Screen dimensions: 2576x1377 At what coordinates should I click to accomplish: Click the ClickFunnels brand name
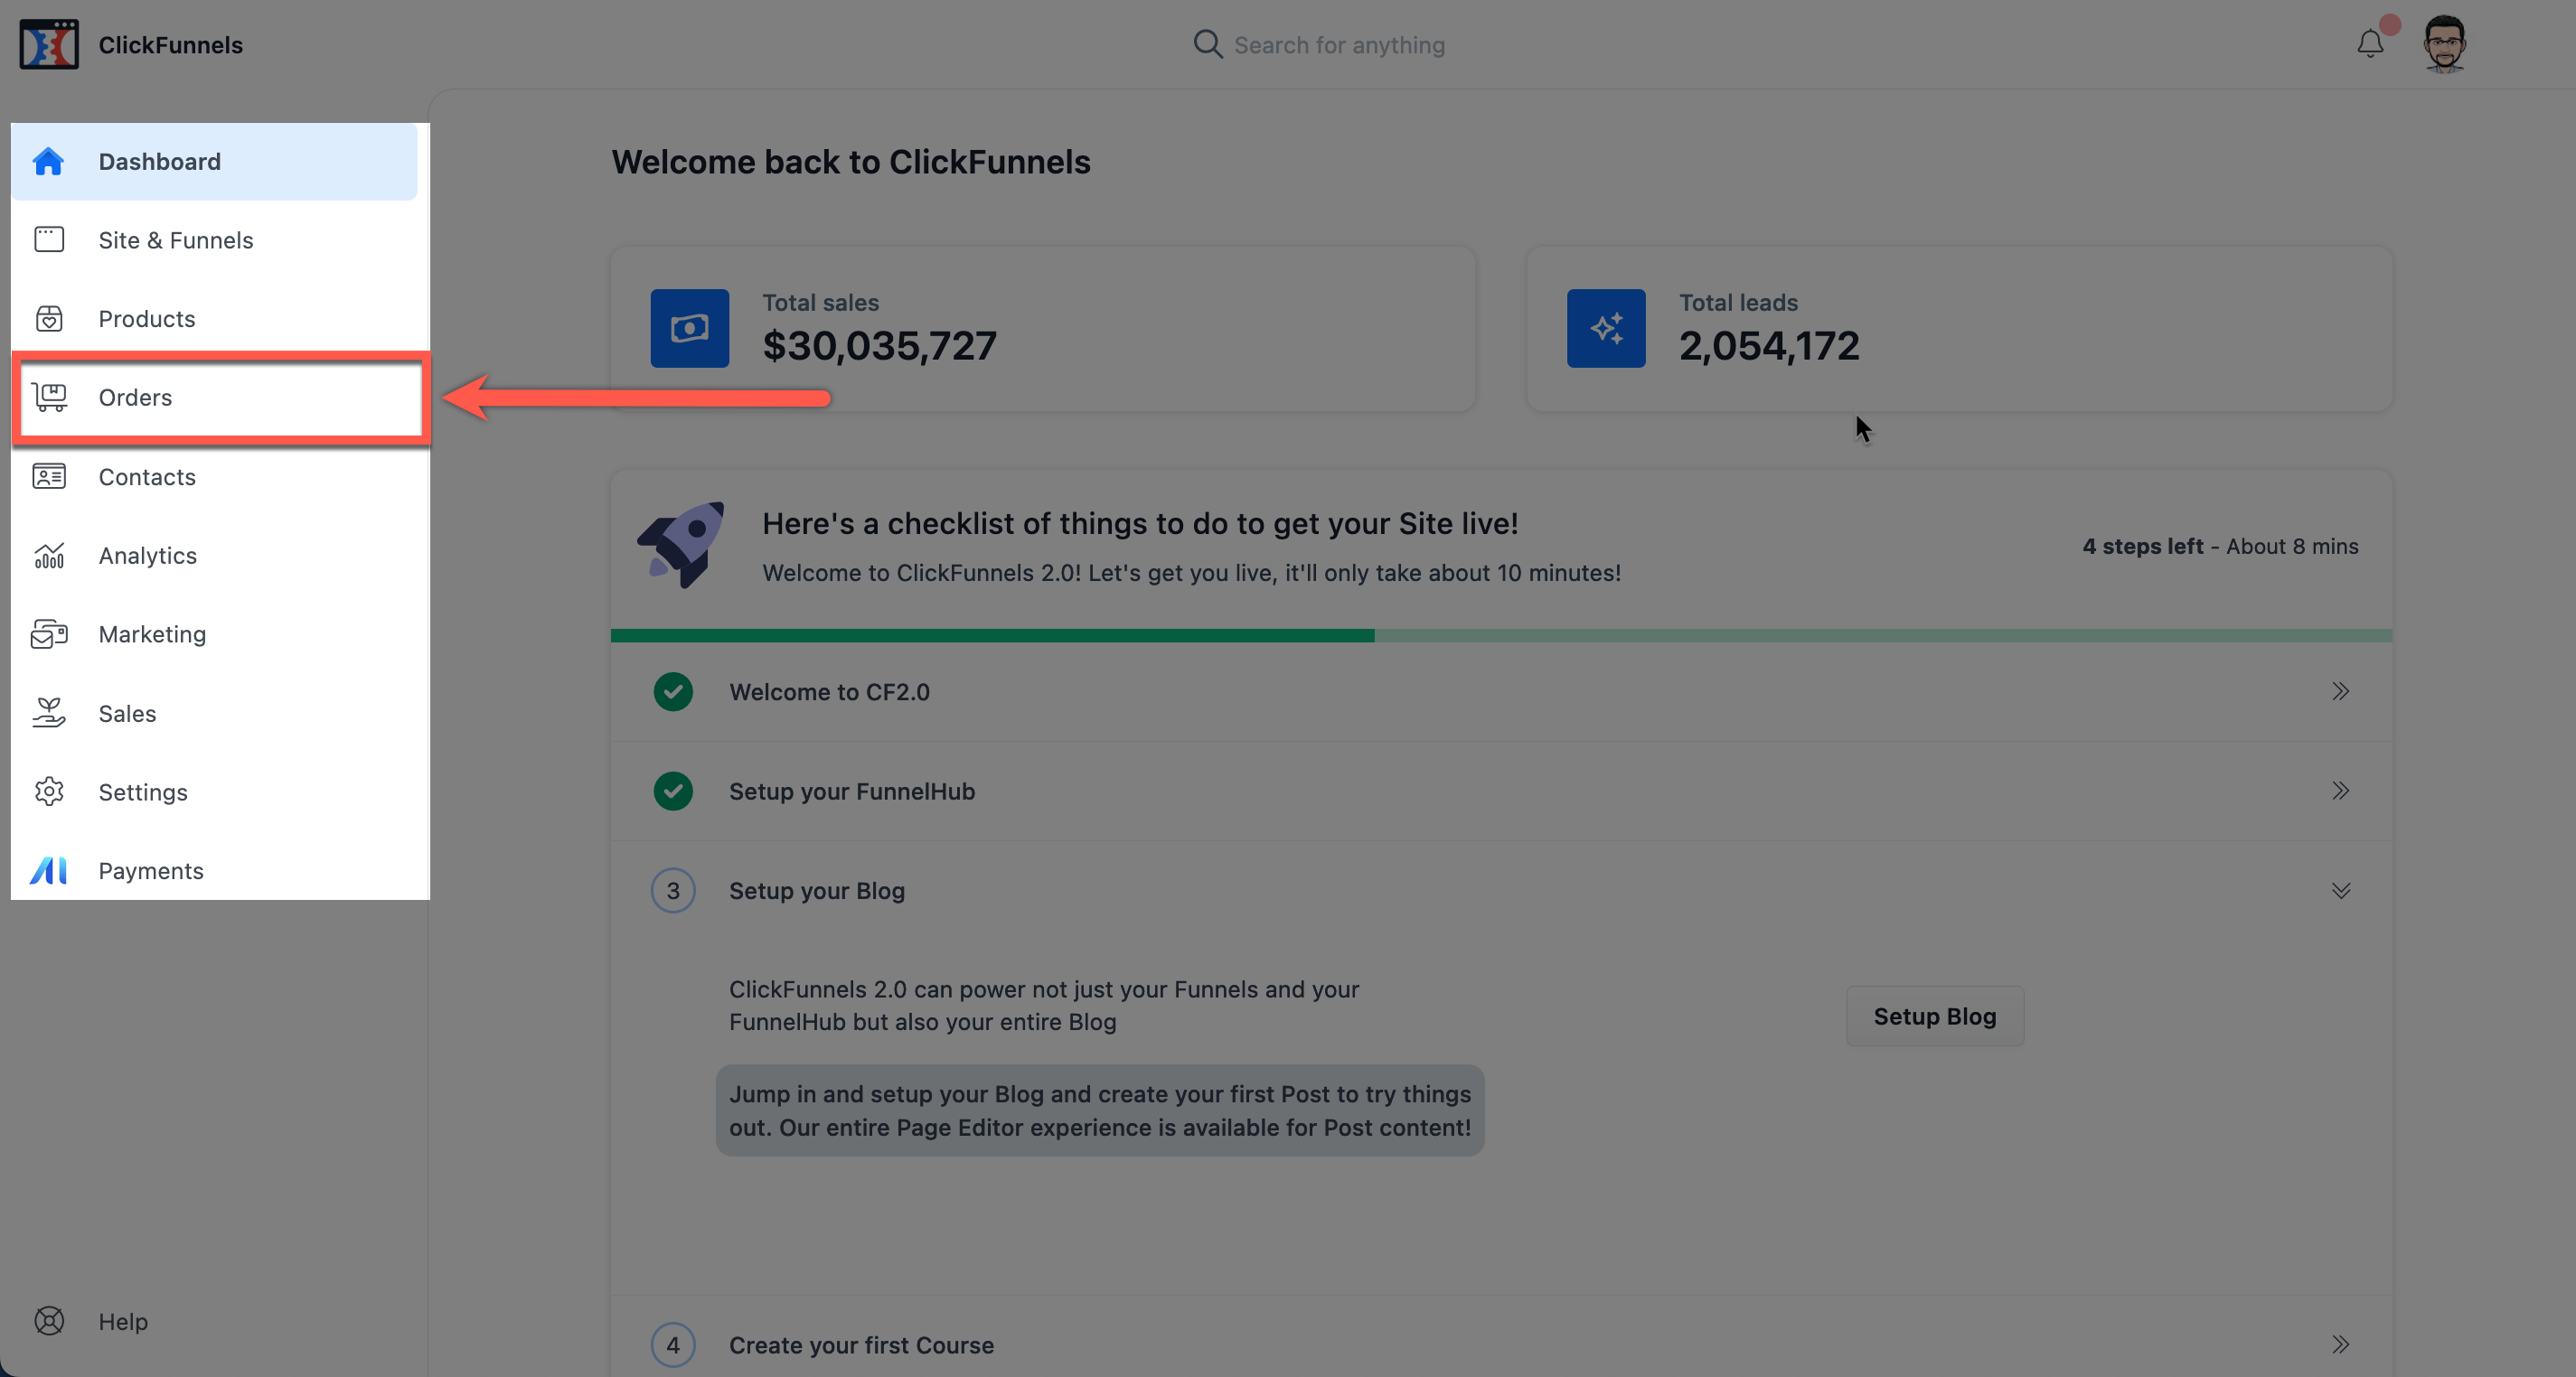(x=170, y=45)
